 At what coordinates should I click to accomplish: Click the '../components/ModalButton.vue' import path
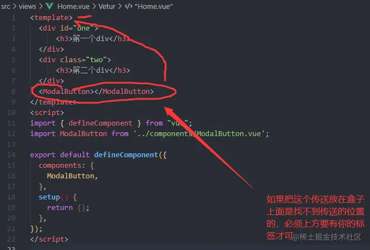[199, 134]
